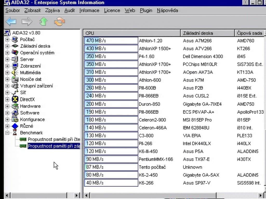Select the DirectX yellow X icon
The image size is (266, 199).
coord(15,99)
